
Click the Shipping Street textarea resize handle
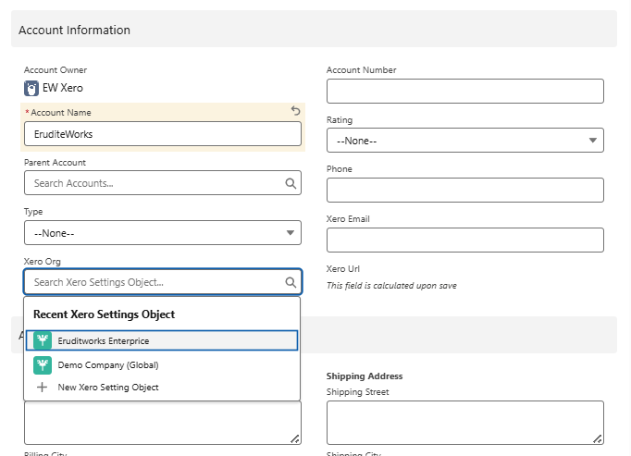pos(598,438)
